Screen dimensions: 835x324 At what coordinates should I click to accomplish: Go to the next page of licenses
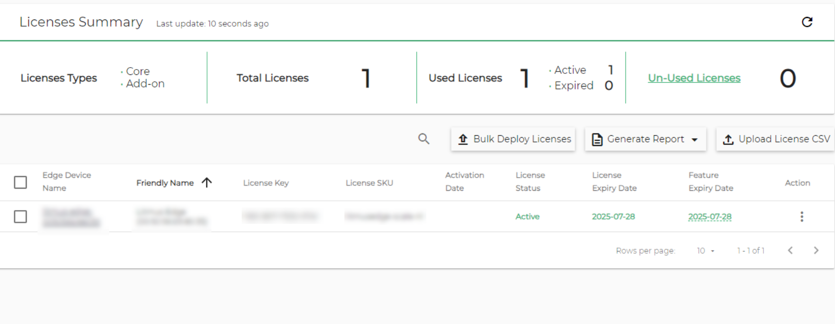click(816, 251)
